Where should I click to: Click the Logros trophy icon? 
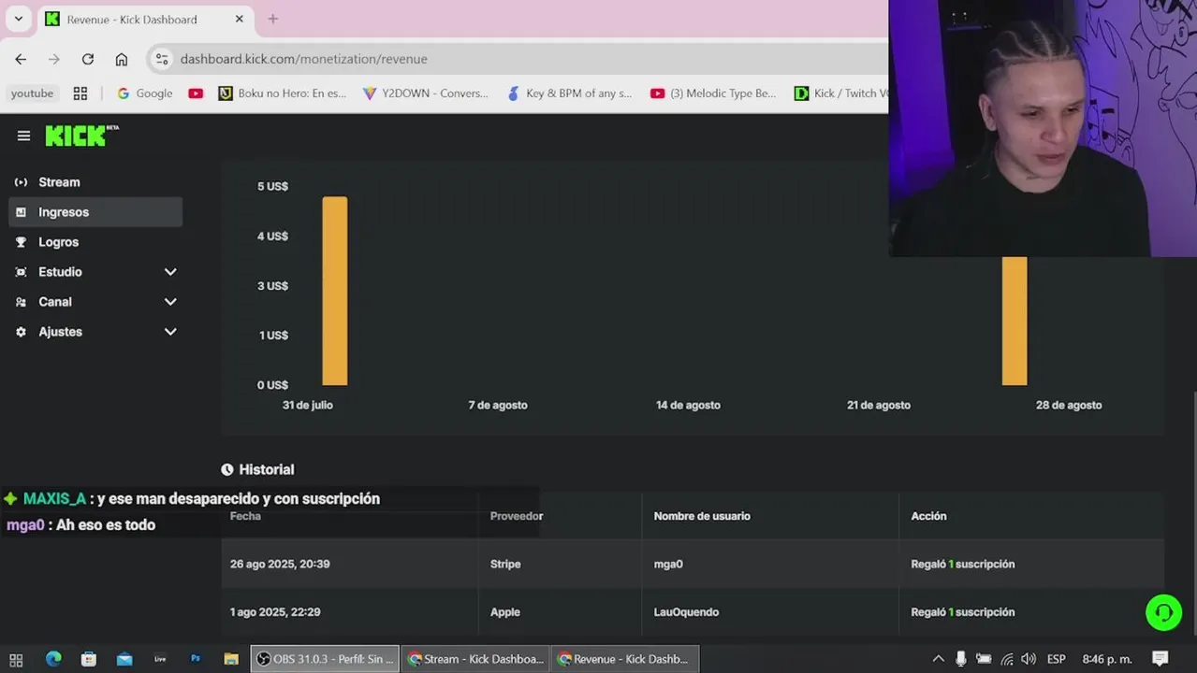[x=21, y=242]
